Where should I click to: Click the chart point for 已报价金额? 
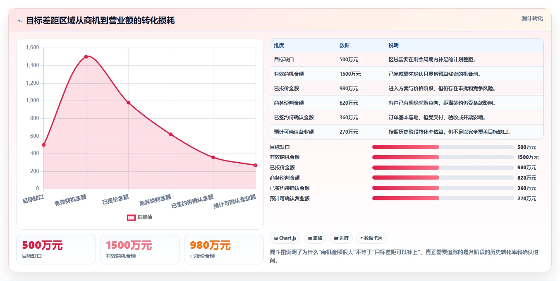pos(128,103)
